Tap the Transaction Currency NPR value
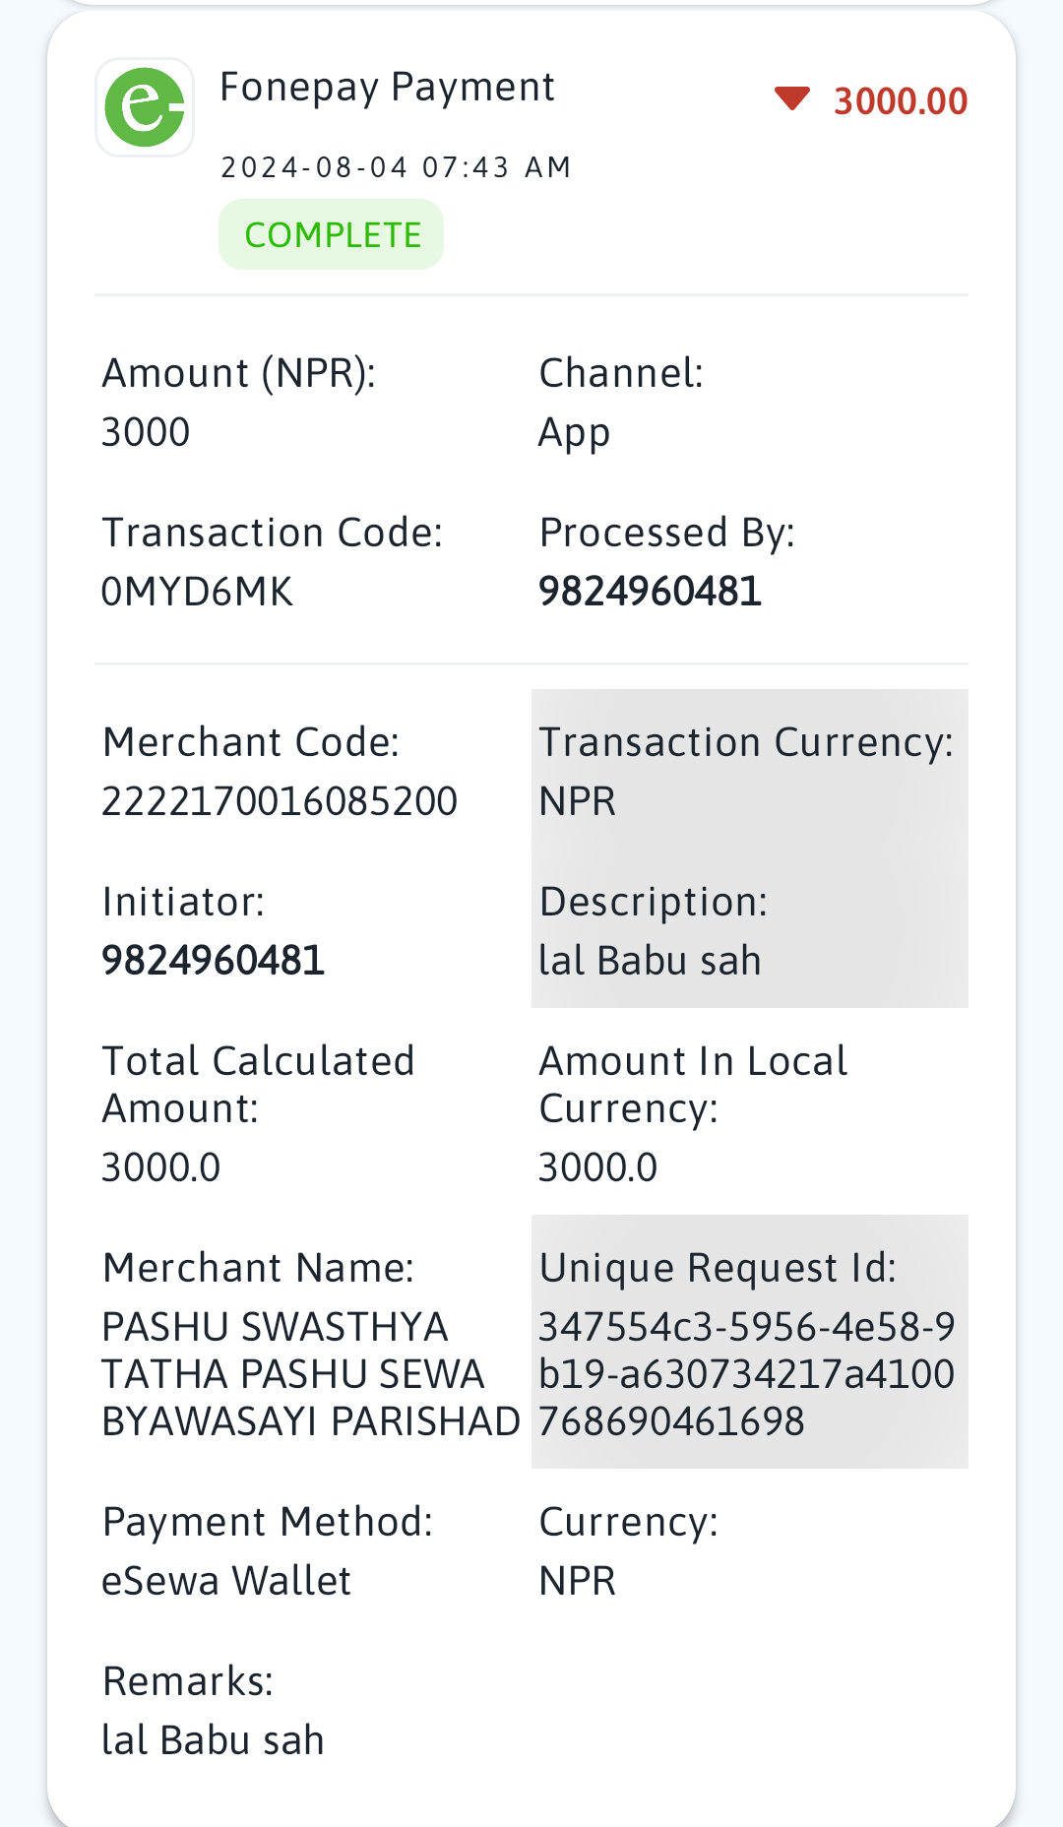The height and width of the screenshot is (1827, 1063). click(577, 801)
